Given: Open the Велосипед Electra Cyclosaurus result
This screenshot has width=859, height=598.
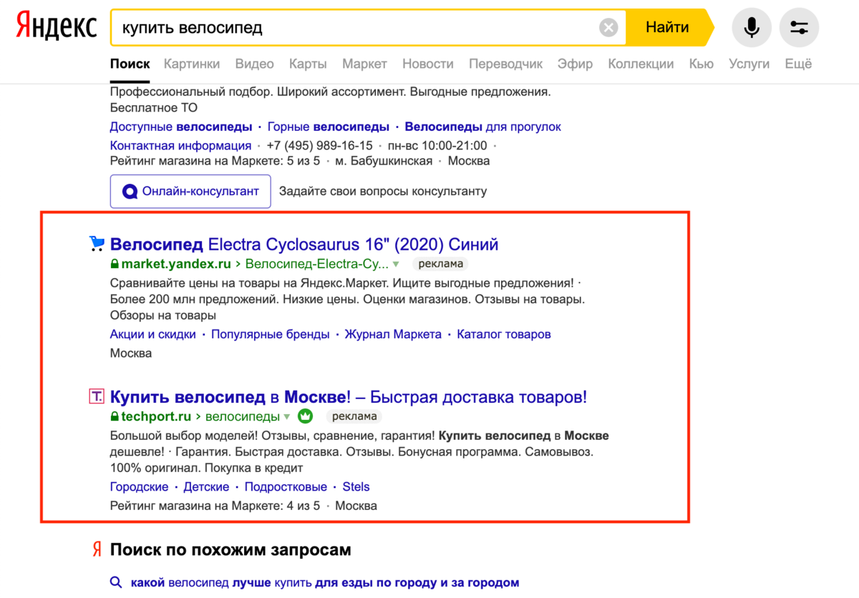Looking at the screenshot, I should tap(304, 245).
